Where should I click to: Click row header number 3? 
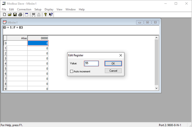pos(5,58)
